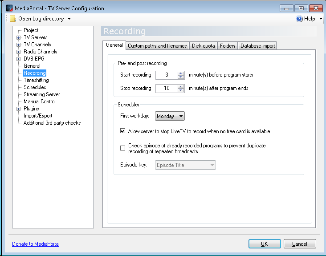The image size is (326, 256).
Task: Select Timeshifting in the tree
Action: point(36,80)
